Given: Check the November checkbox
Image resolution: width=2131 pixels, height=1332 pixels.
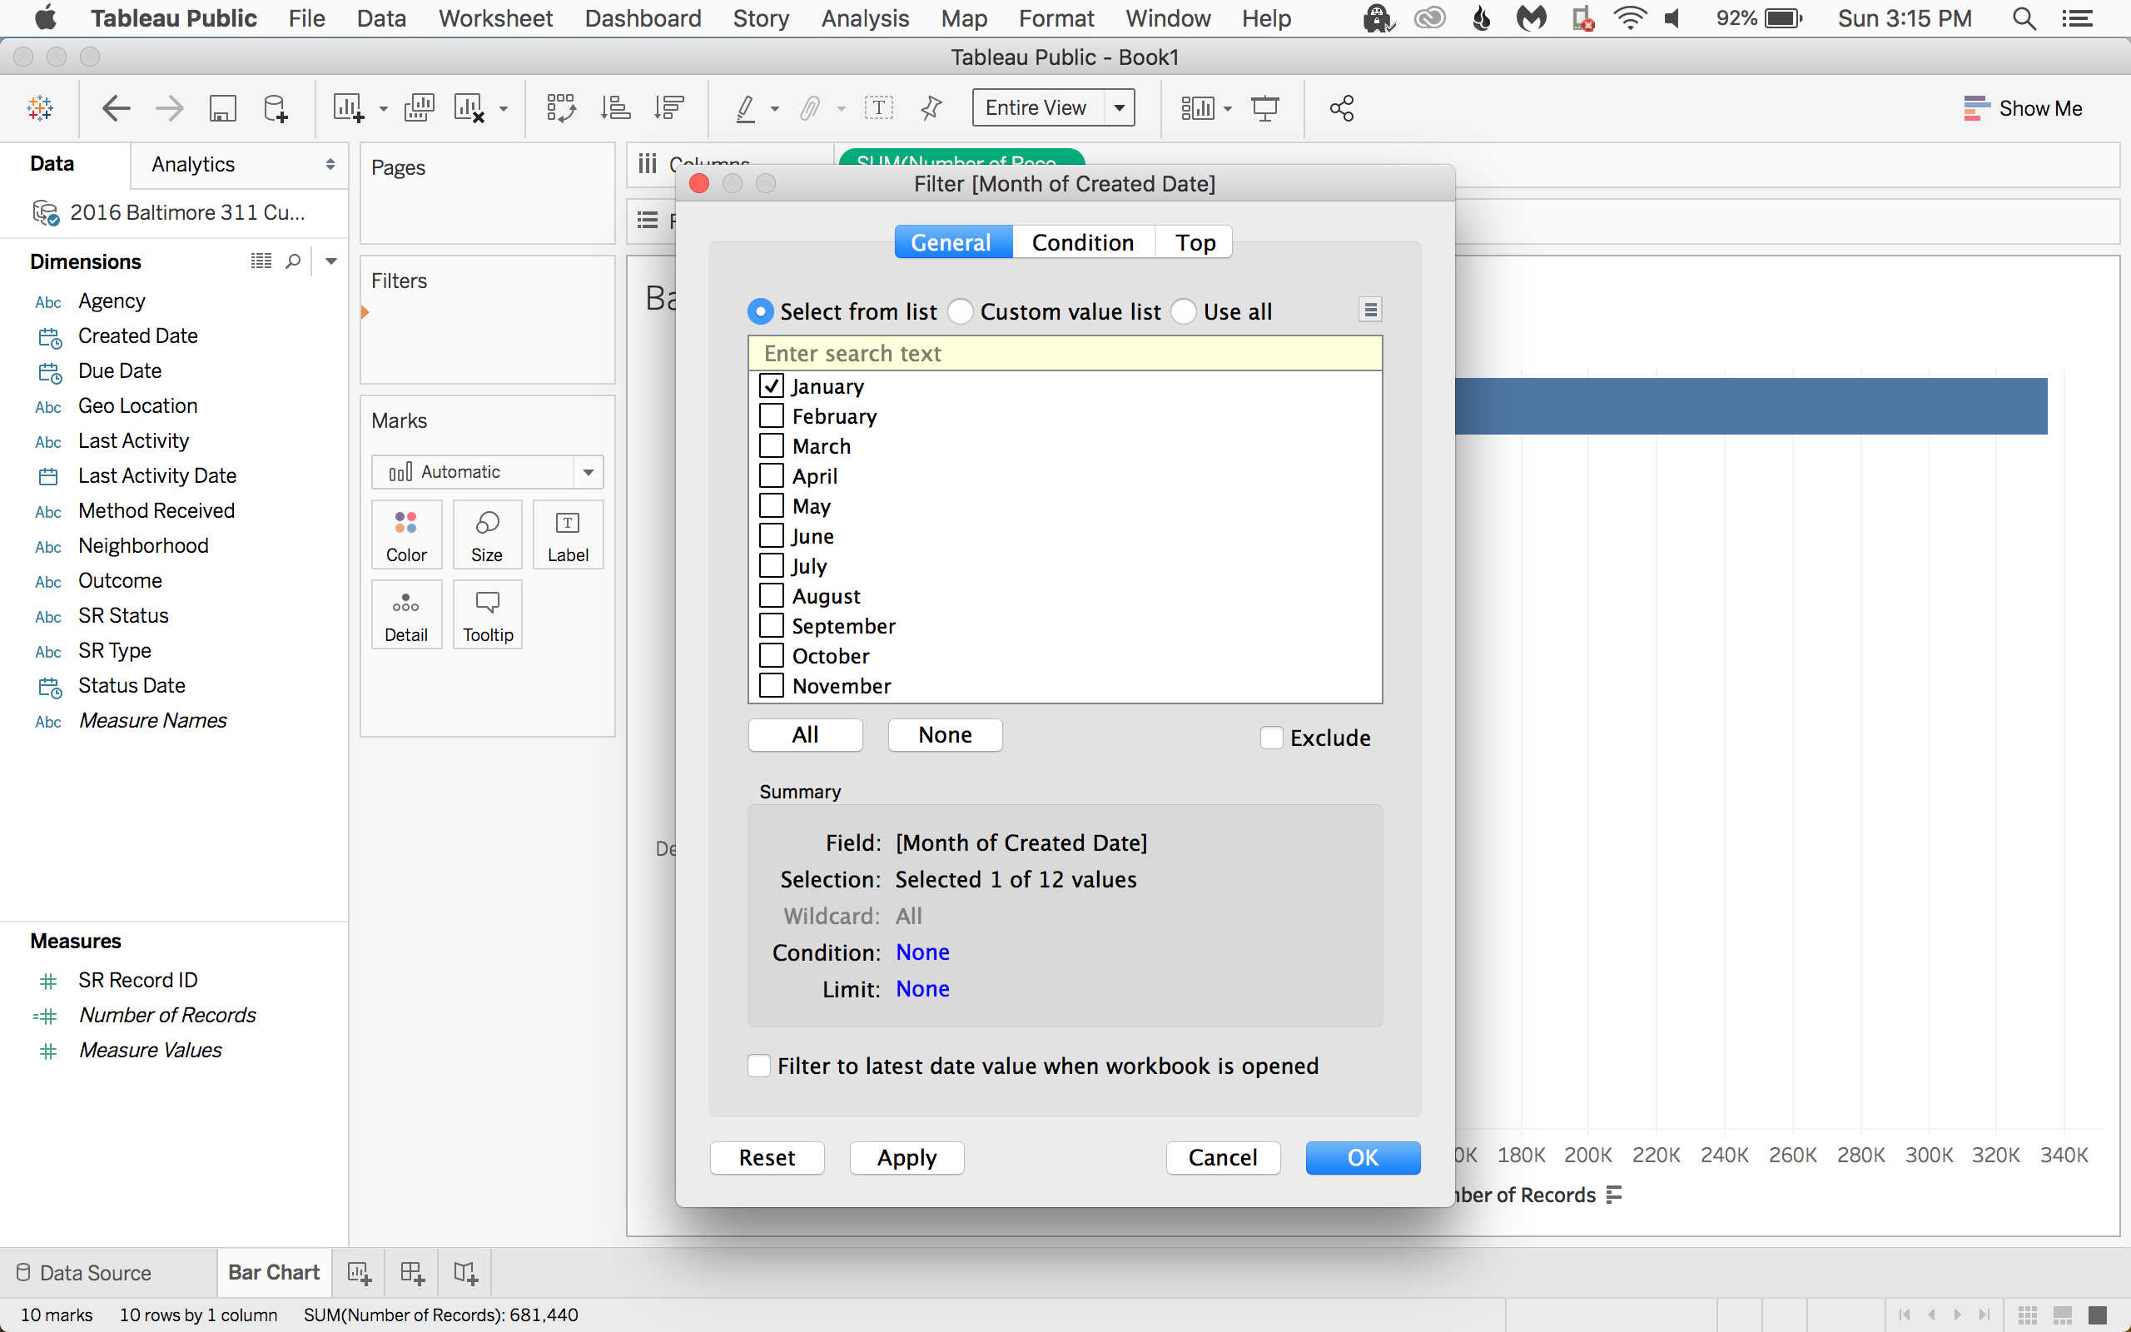Looking at the screenshot, I should pos(772,685).
